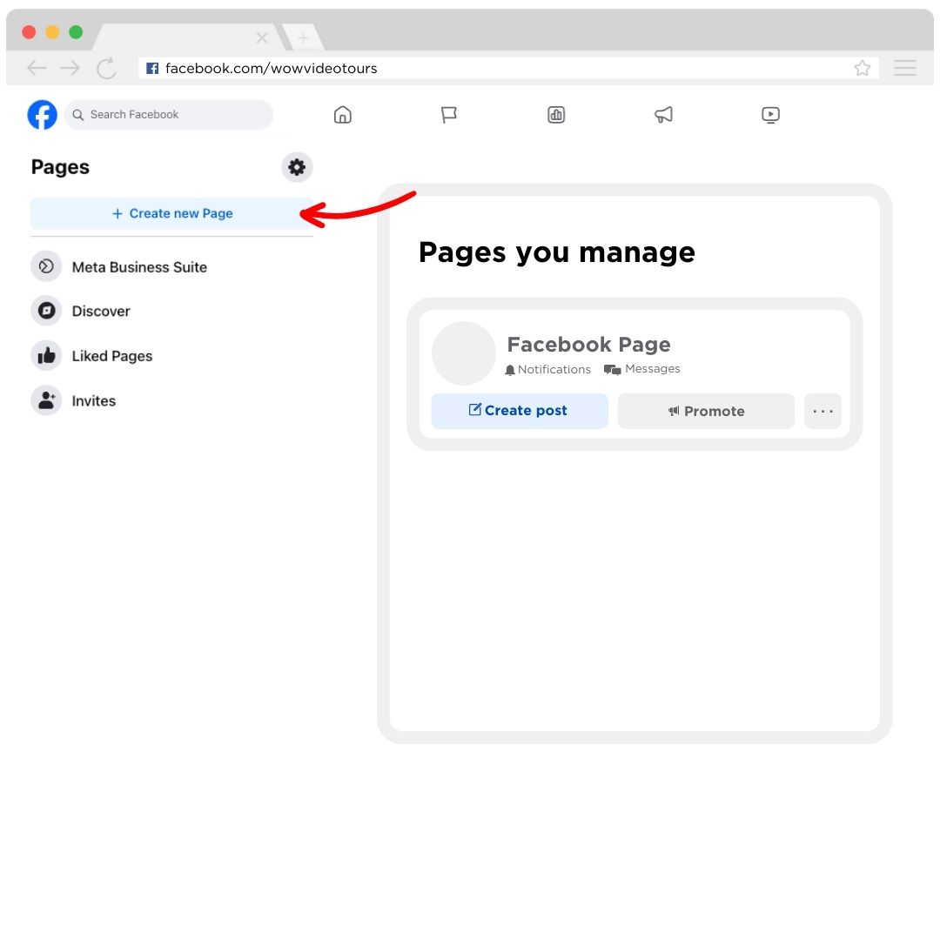Open the browser hamburger menu

coord(905,68)
